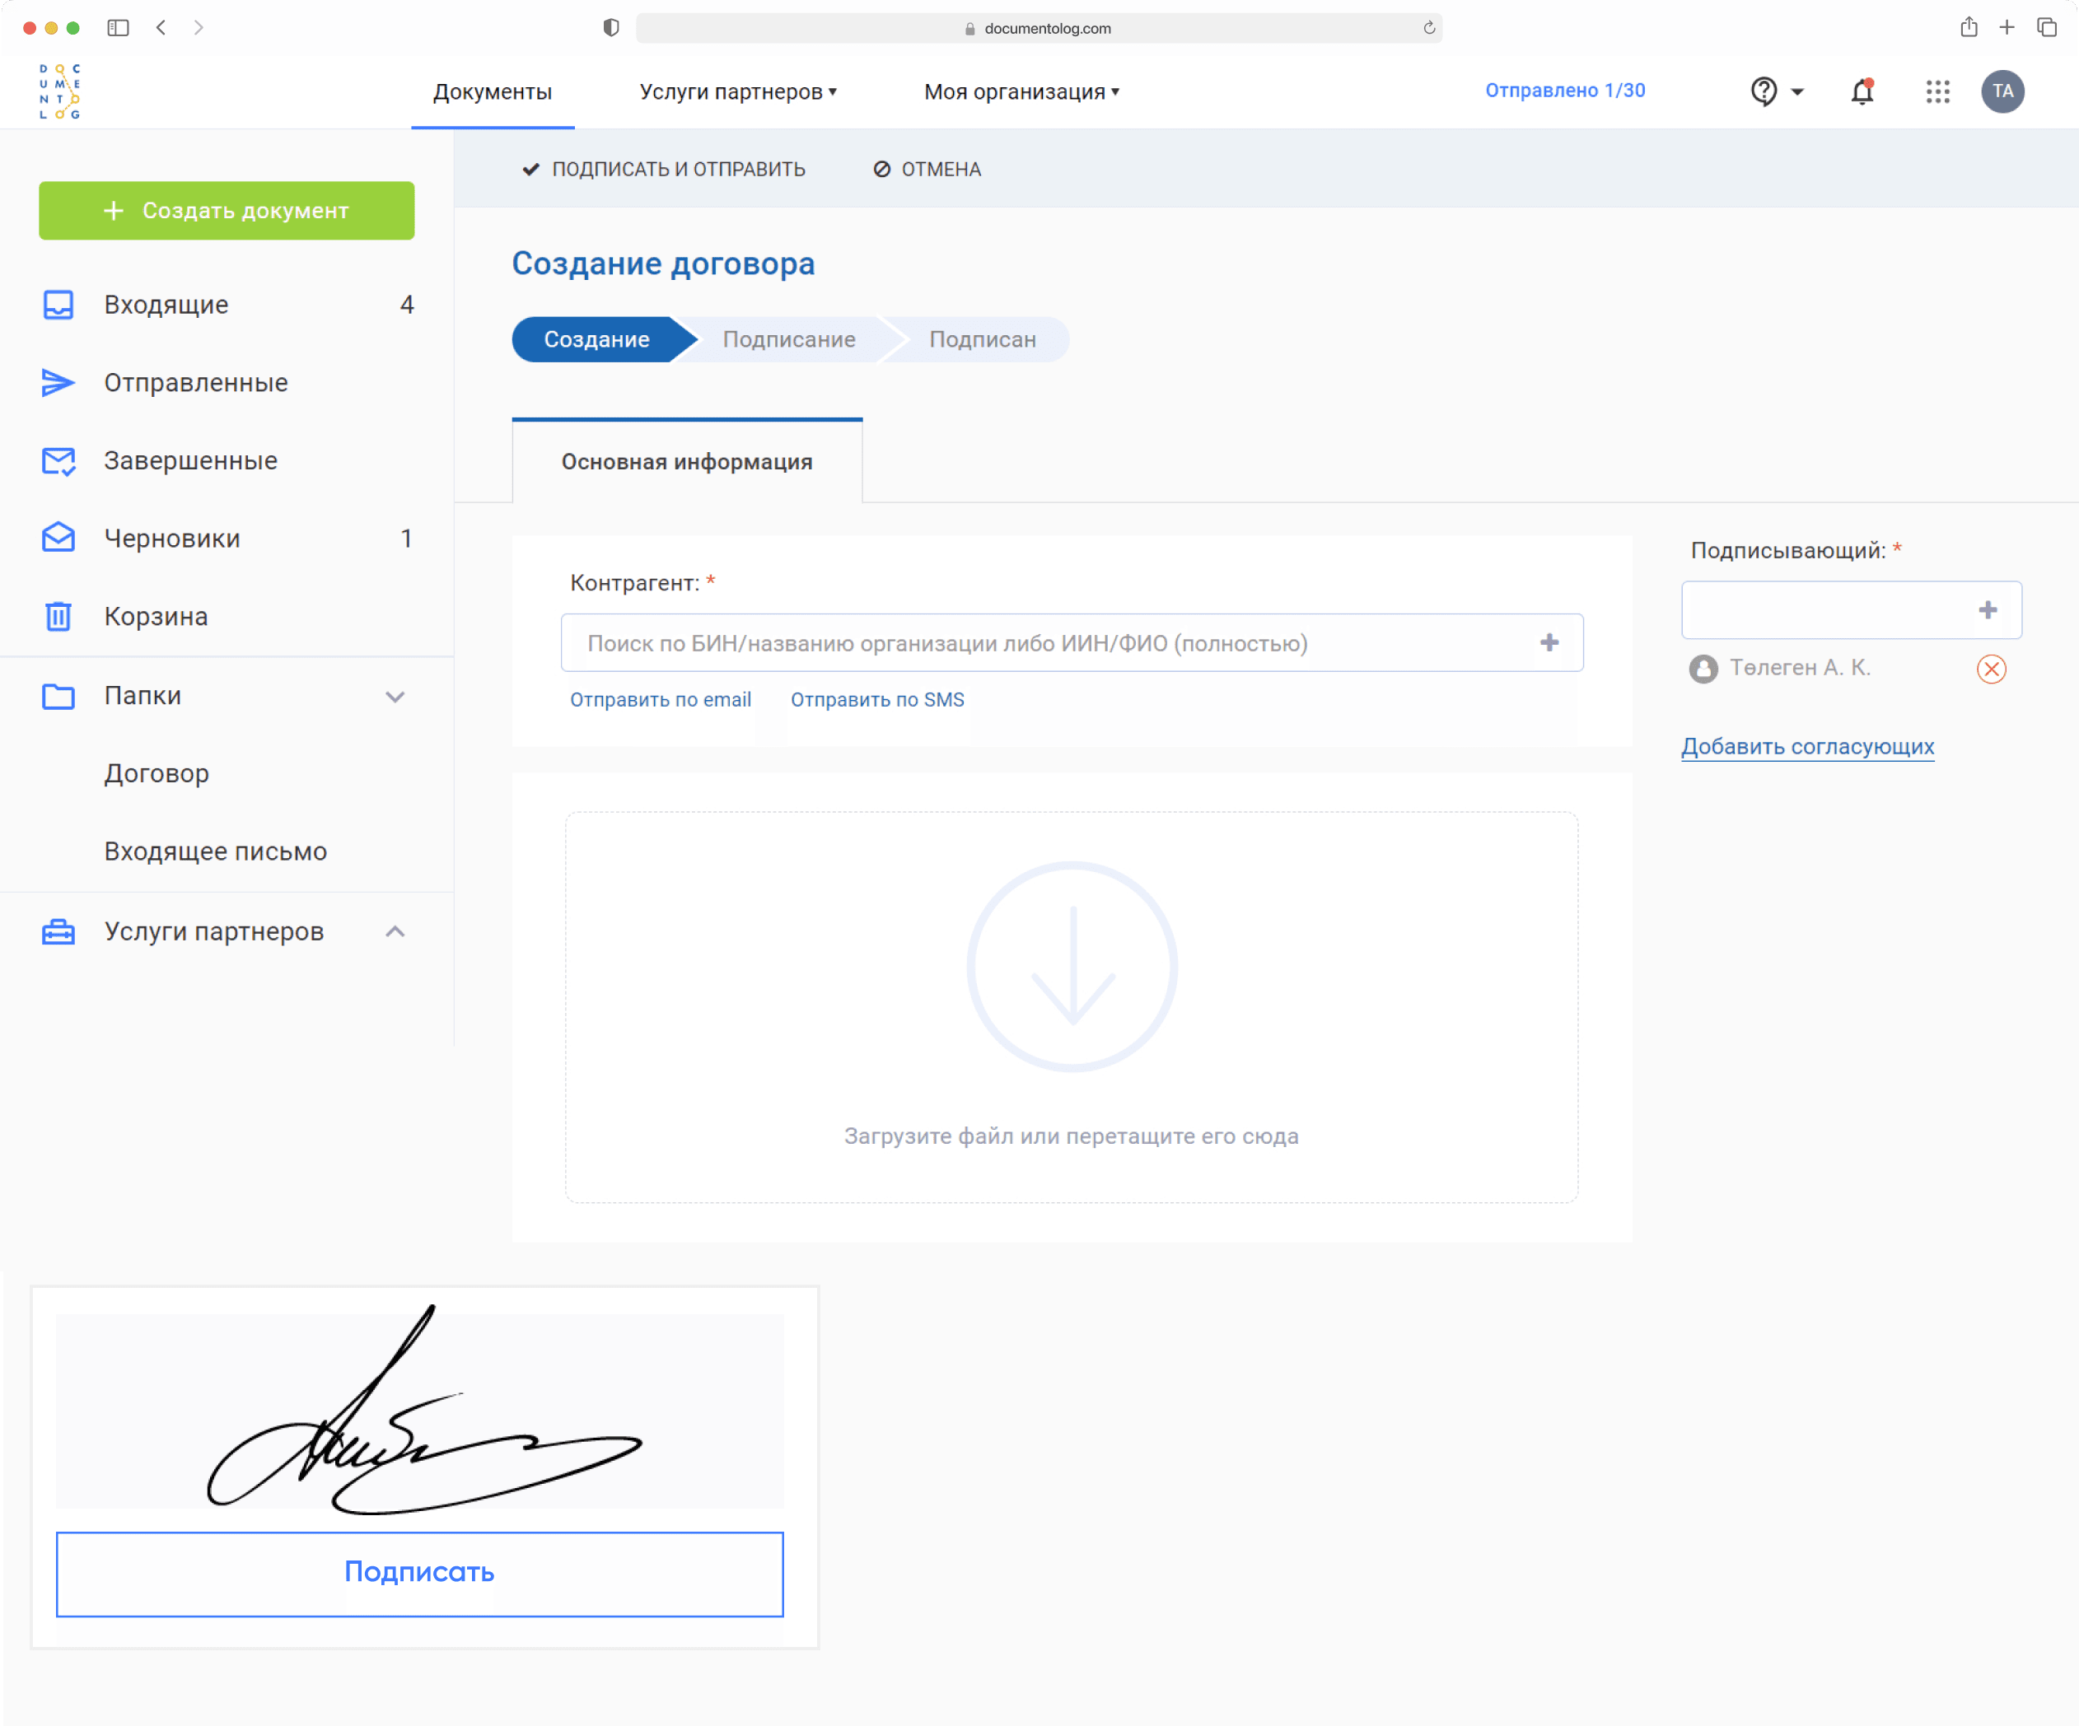
Task: Expand the Папки section chevron
Action: pos(395,696)
